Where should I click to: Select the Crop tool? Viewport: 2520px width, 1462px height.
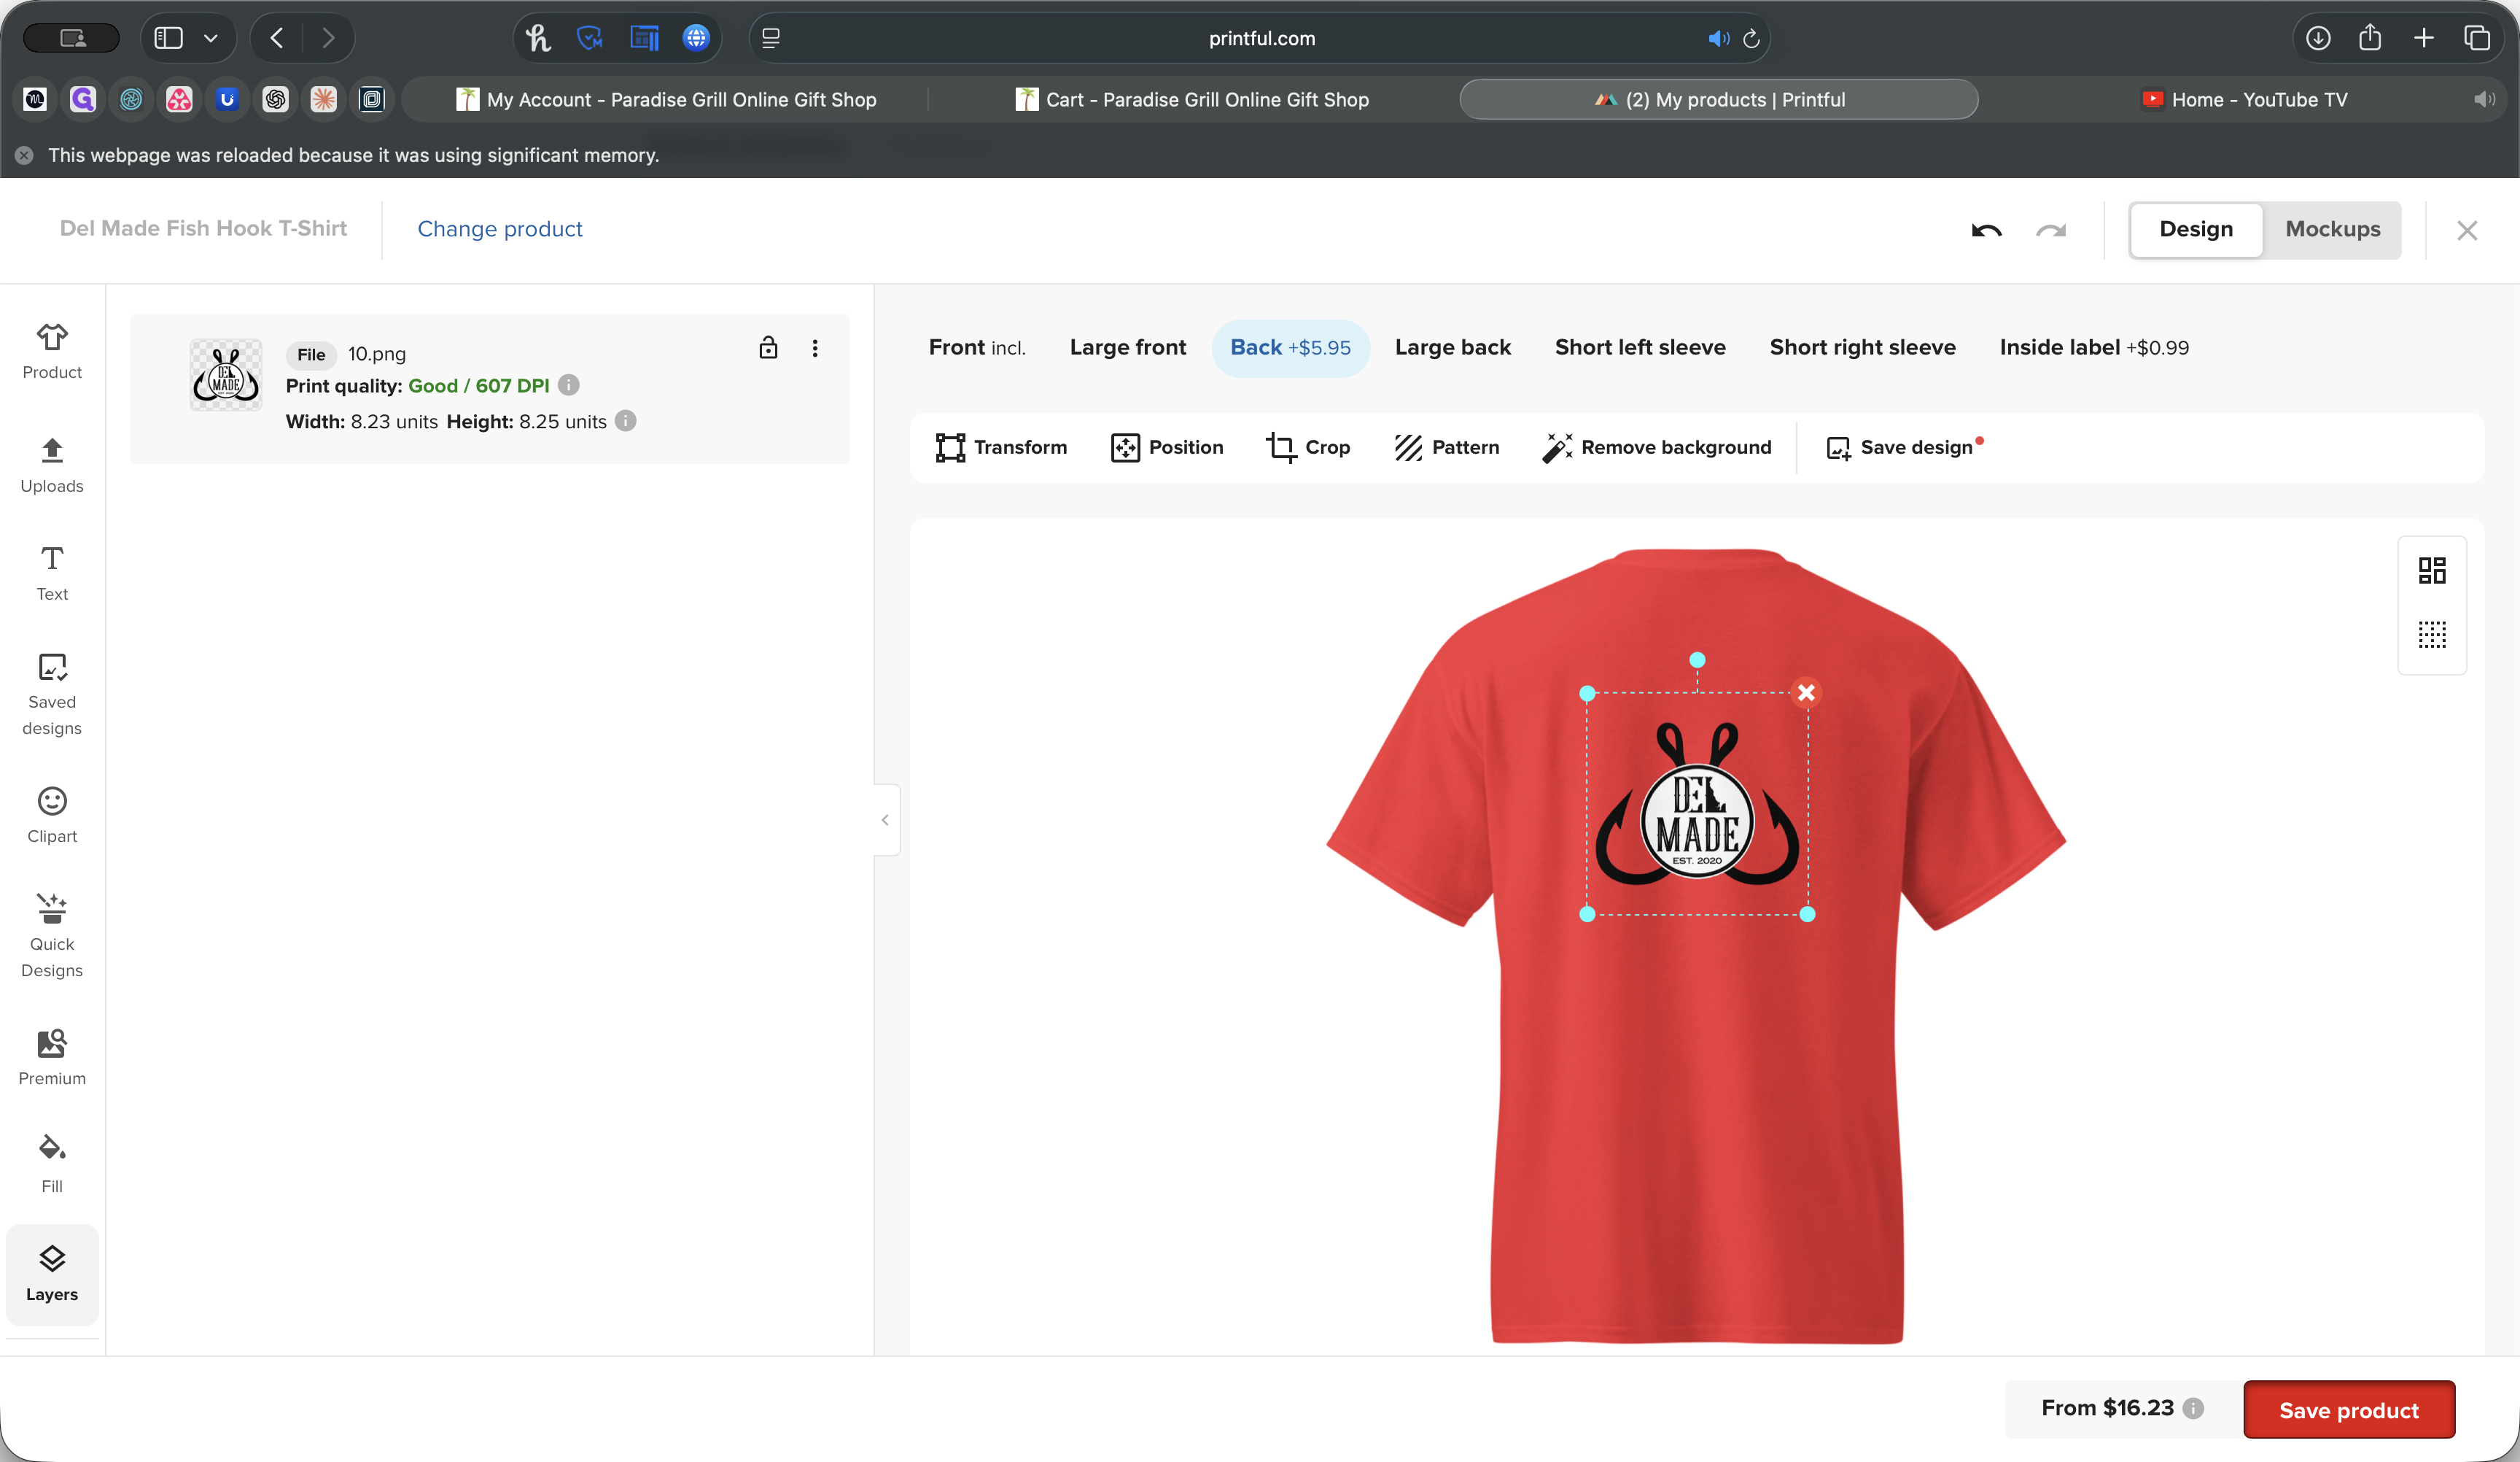point(1308,447)
